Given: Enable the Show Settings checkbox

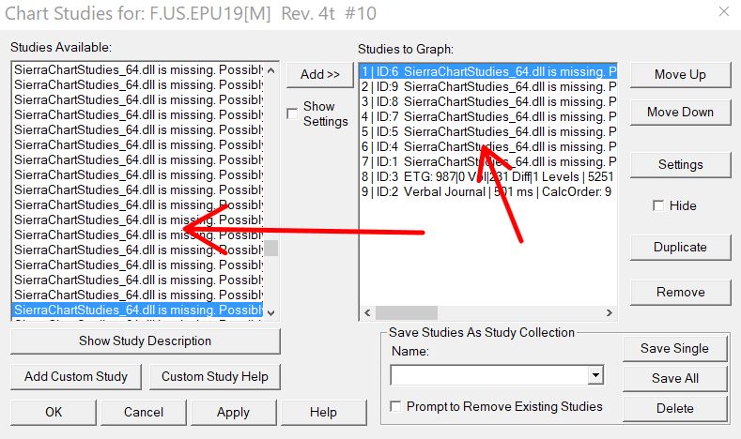Looking at the screenshot, I should (292, 114).
